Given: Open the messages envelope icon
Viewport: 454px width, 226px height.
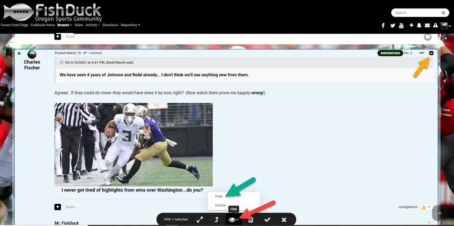Looking at the screenshot, I should click(427, 25).
